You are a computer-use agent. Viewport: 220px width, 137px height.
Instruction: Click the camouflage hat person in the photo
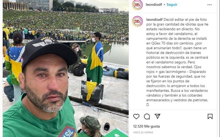tap(90, 126)
